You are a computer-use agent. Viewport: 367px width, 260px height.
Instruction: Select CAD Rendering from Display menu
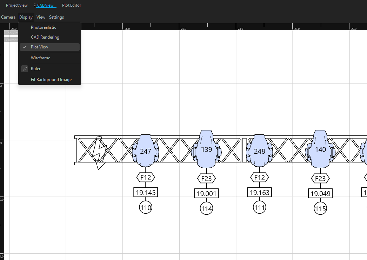pos(45,37)
